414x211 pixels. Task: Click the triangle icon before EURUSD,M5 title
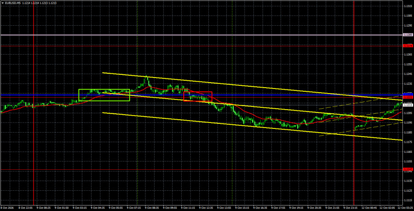(x=3, y=3)
